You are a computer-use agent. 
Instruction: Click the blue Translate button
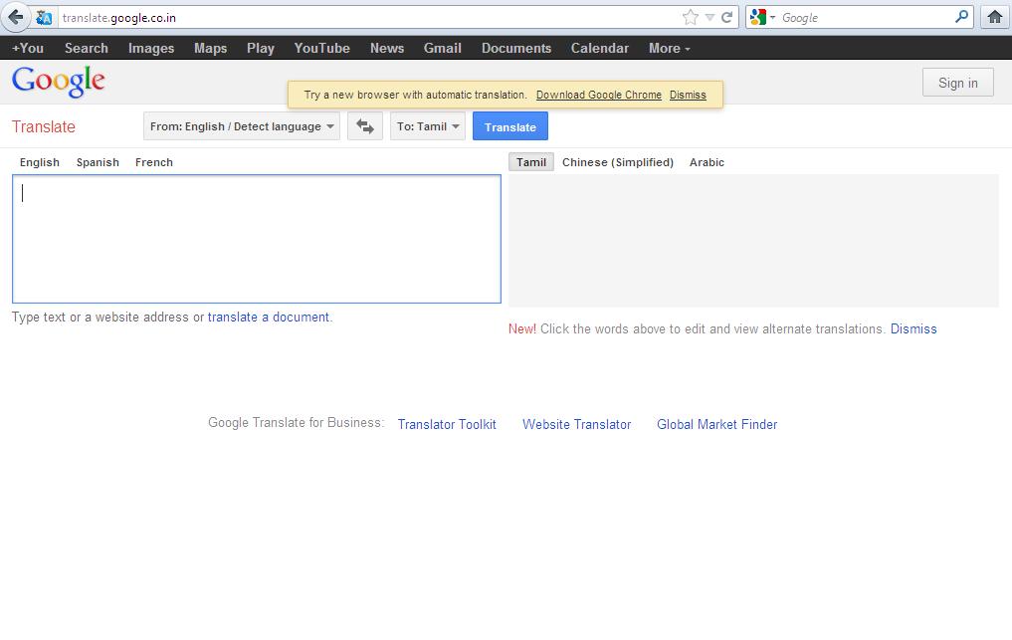[x=509, y=126]
